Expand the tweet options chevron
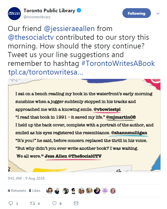The image size is (167, 209). click(x=158, y=13)
